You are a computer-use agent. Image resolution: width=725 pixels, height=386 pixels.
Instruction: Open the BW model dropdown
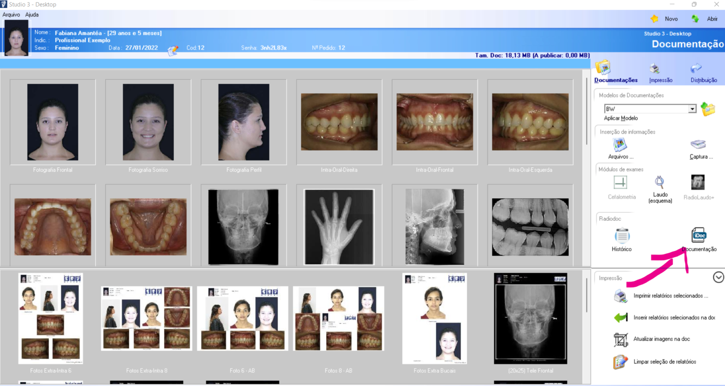pos(692,109)
